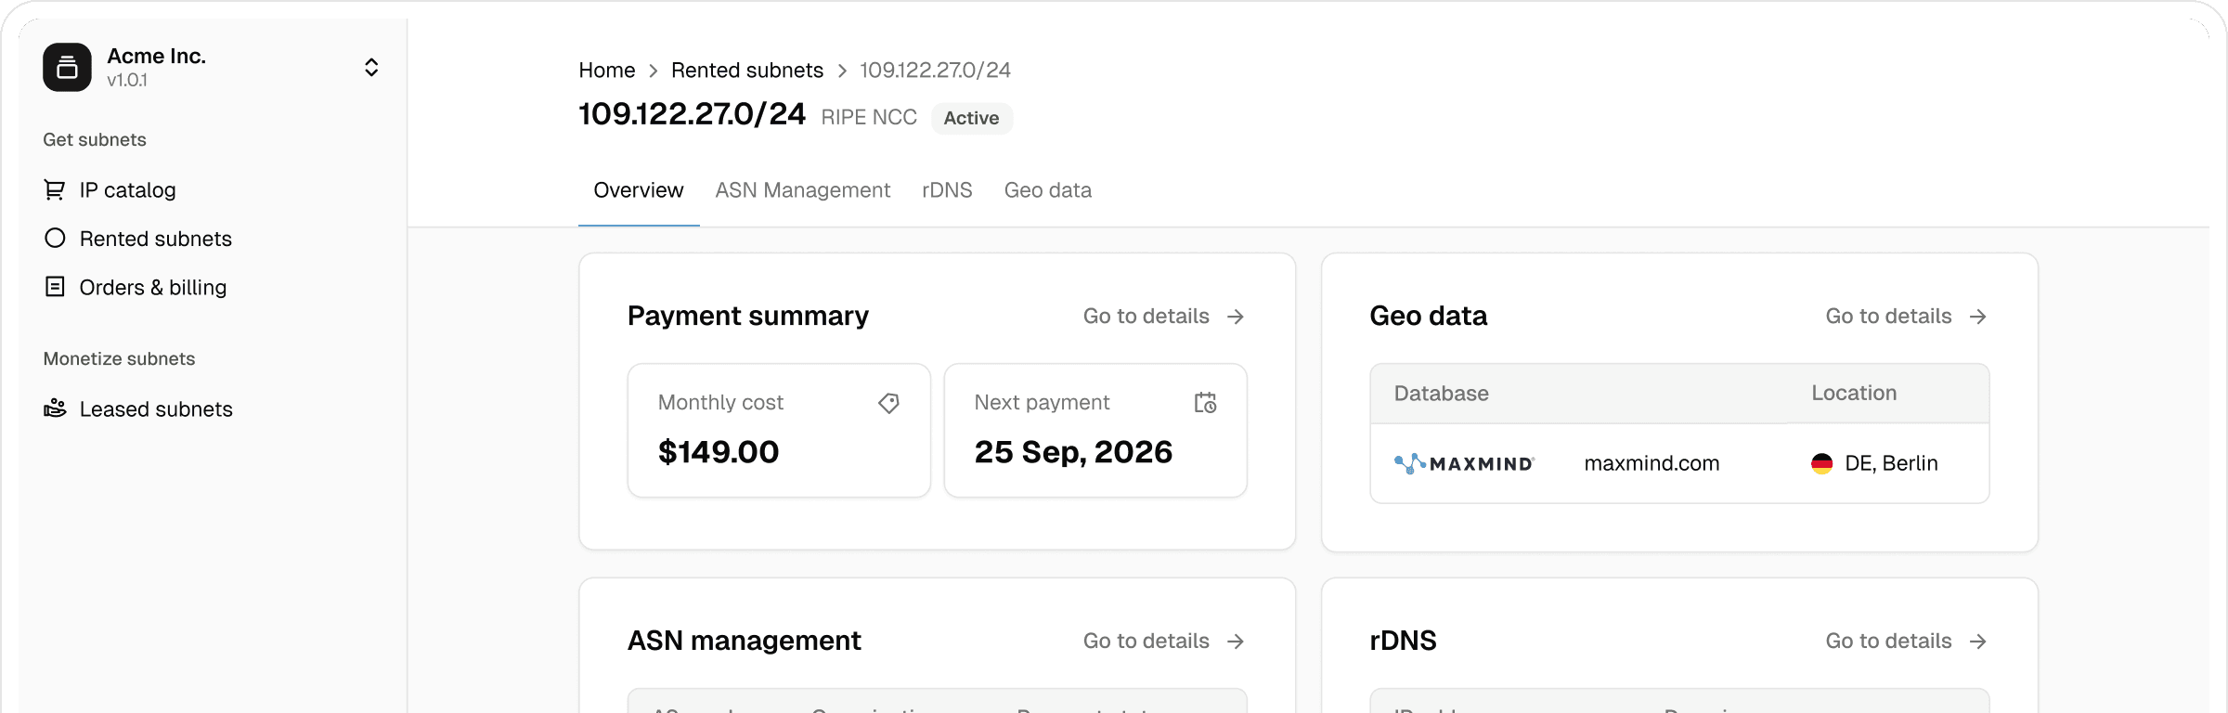Open rDNS card Go to details link
2228x713 pixels.
point(1905,642)
